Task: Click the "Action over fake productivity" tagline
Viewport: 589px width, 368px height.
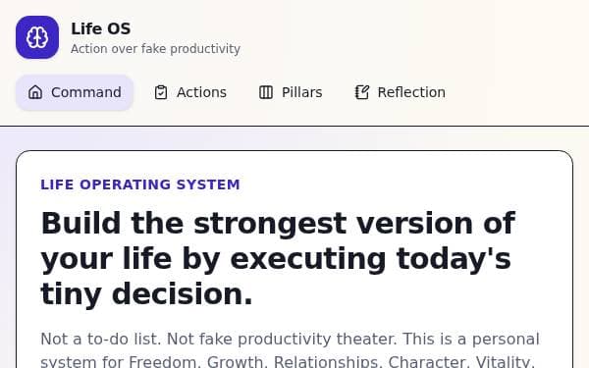Action: click(155, 49)
